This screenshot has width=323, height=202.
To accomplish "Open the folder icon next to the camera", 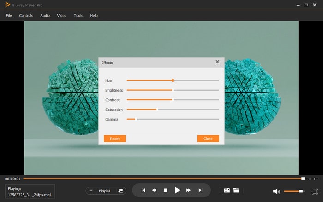I will click(236, 190).
